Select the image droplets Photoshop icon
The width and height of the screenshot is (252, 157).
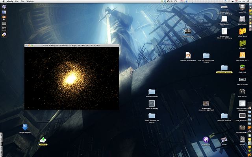[x=25, y=127]
